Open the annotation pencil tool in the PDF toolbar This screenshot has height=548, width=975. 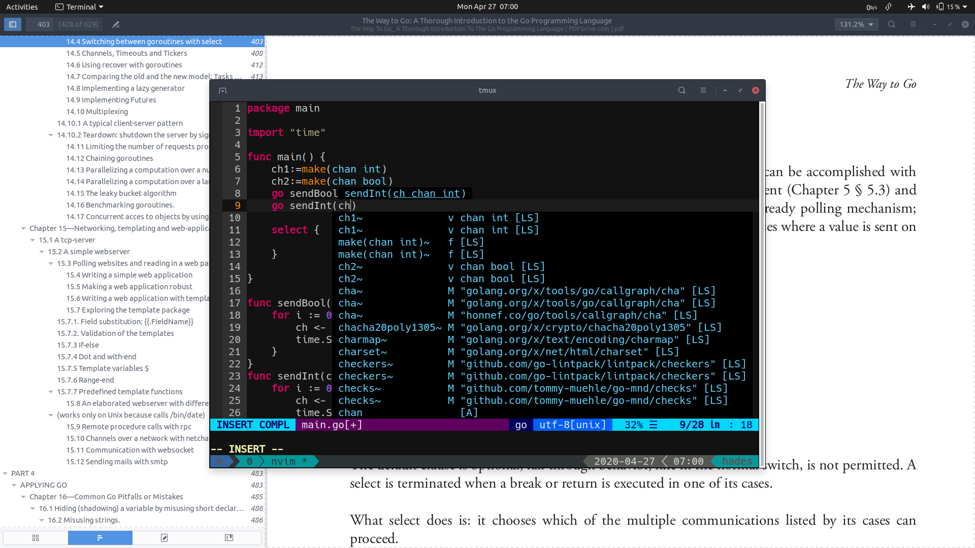click(x=115, y=24)
